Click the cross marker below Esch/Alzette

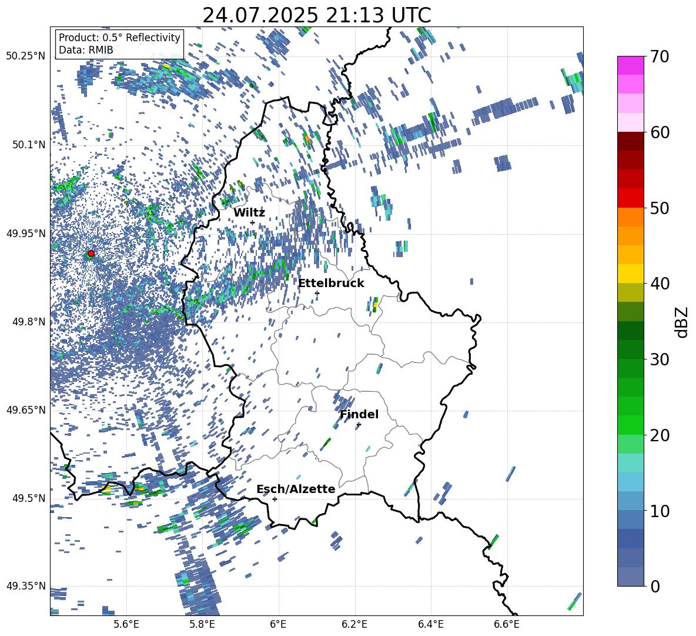pyautogui.click(x=275, y=499)
